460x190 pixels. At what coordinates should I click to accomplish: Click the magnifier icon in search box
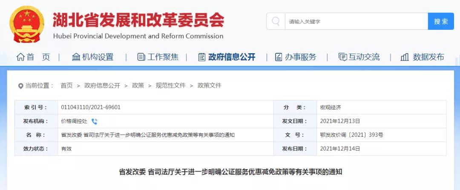point(276,21)
